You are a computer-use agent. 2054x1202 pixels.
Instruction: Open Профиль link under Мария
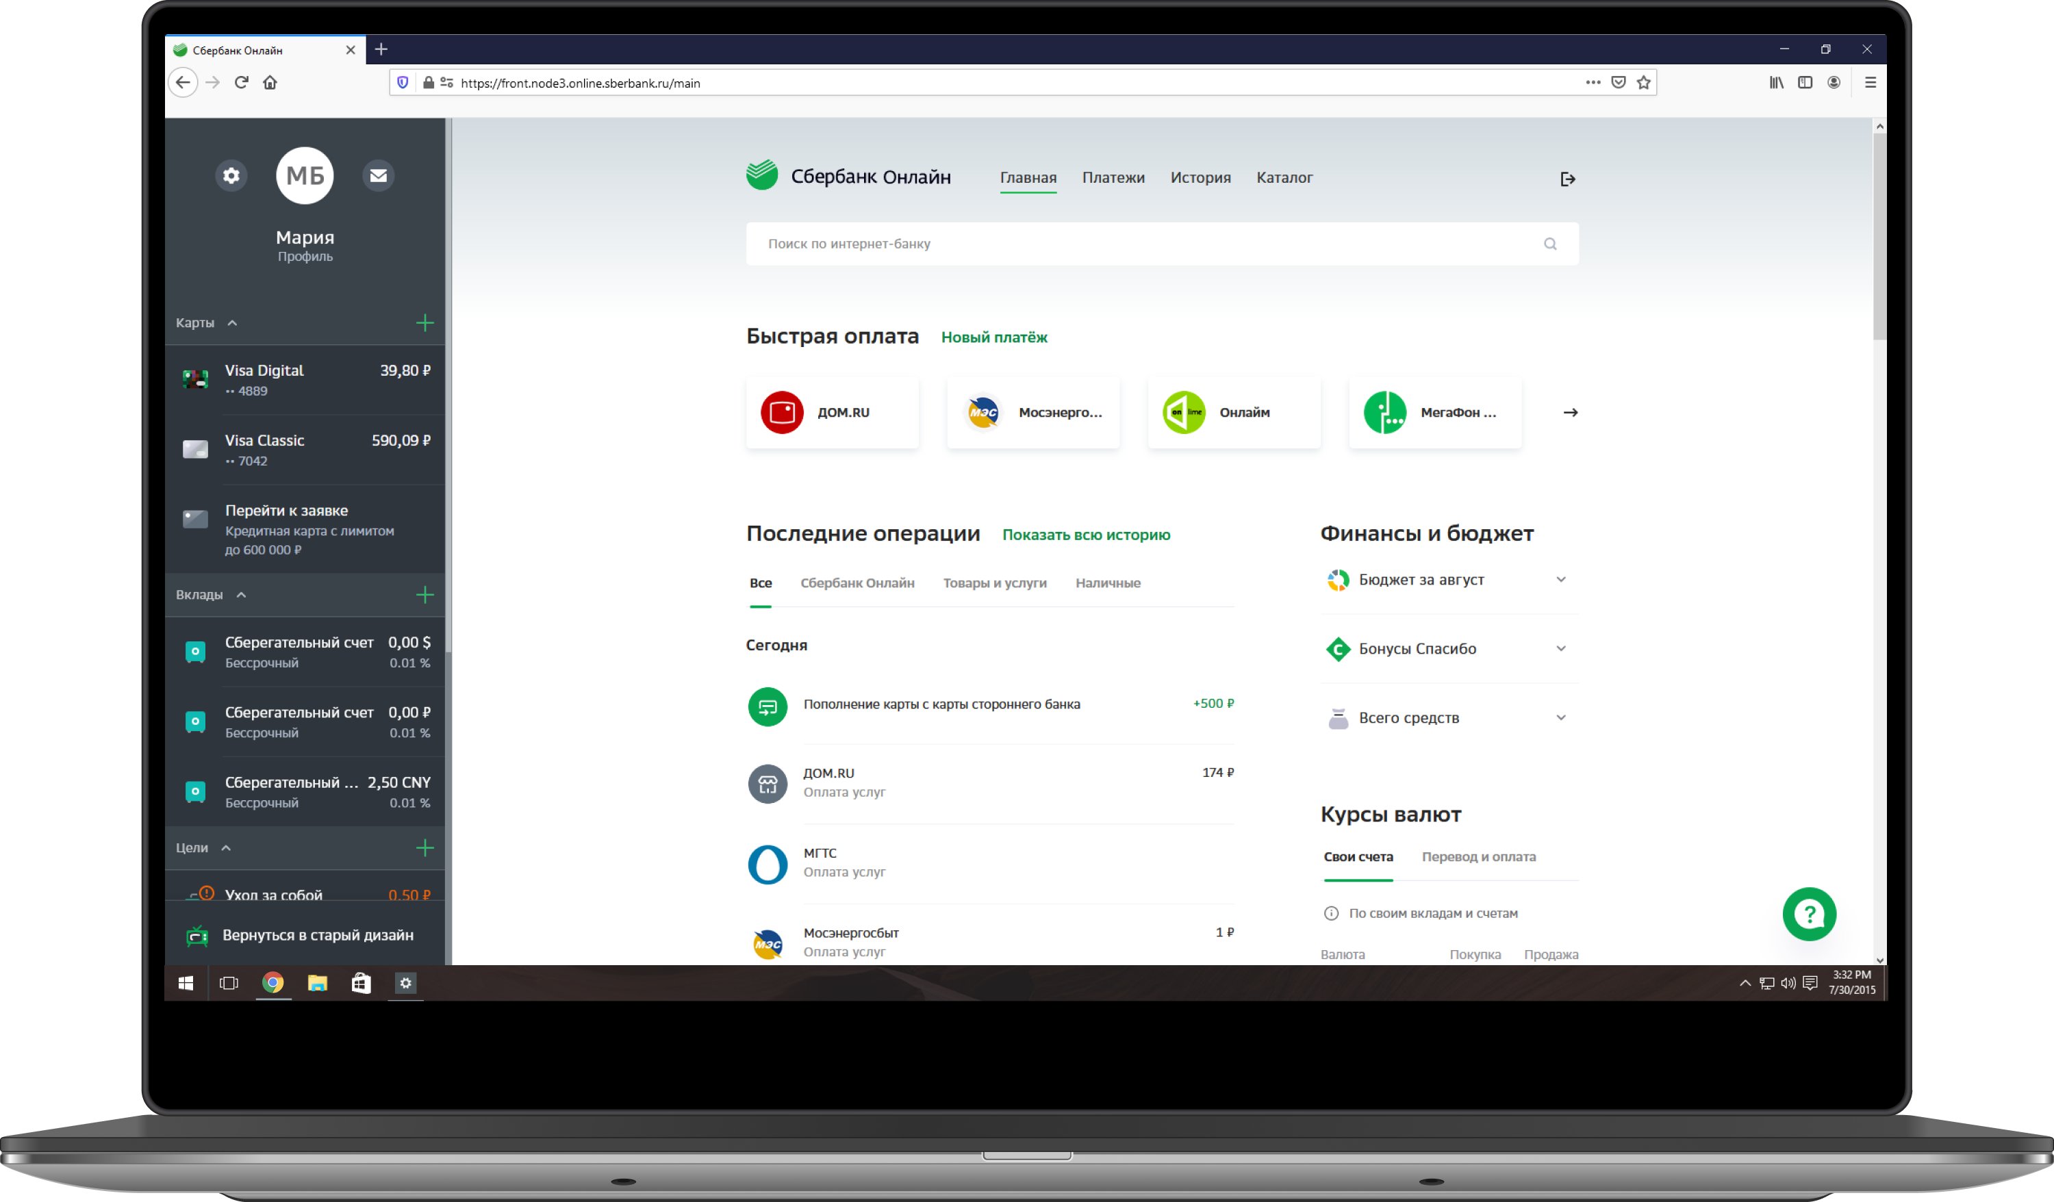tap(305, 256)
